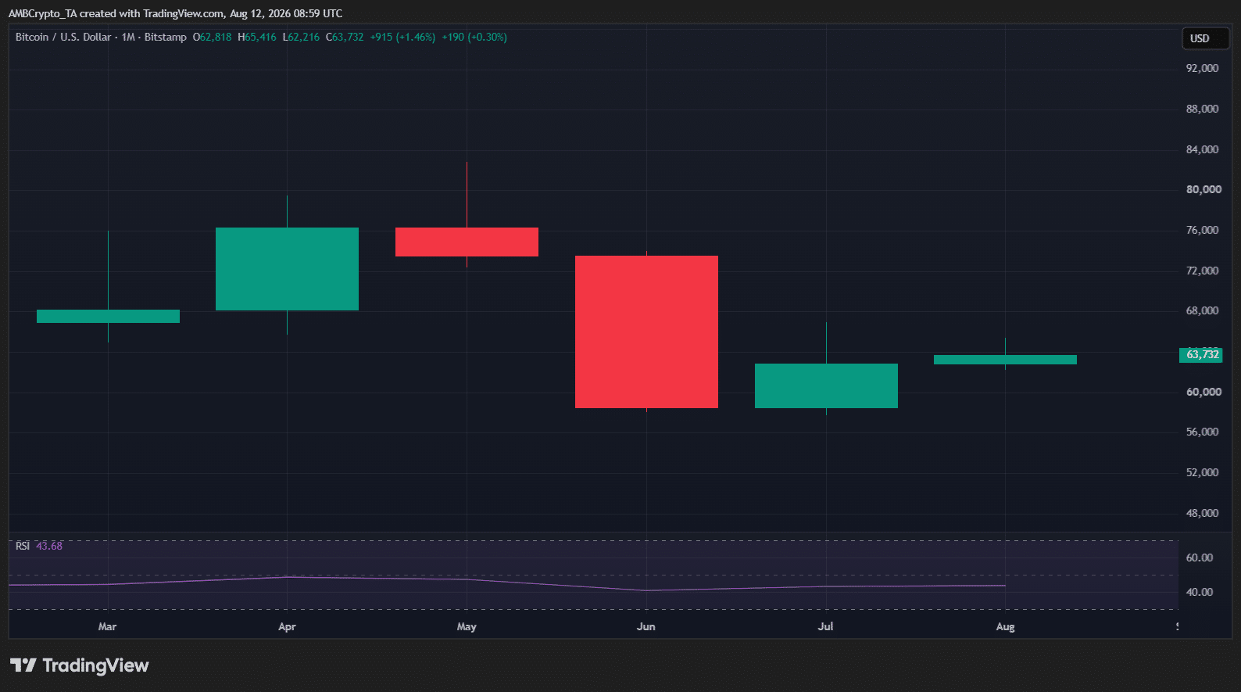Click the RSI 60.00 scale label
This screenshot has width=1241, height=692.
point(1200,558)
